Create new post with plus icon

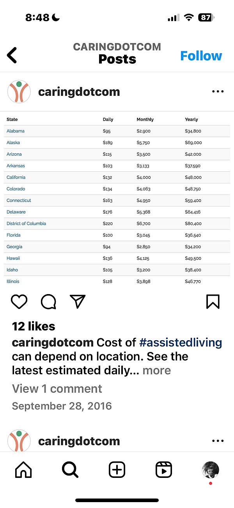117,470
